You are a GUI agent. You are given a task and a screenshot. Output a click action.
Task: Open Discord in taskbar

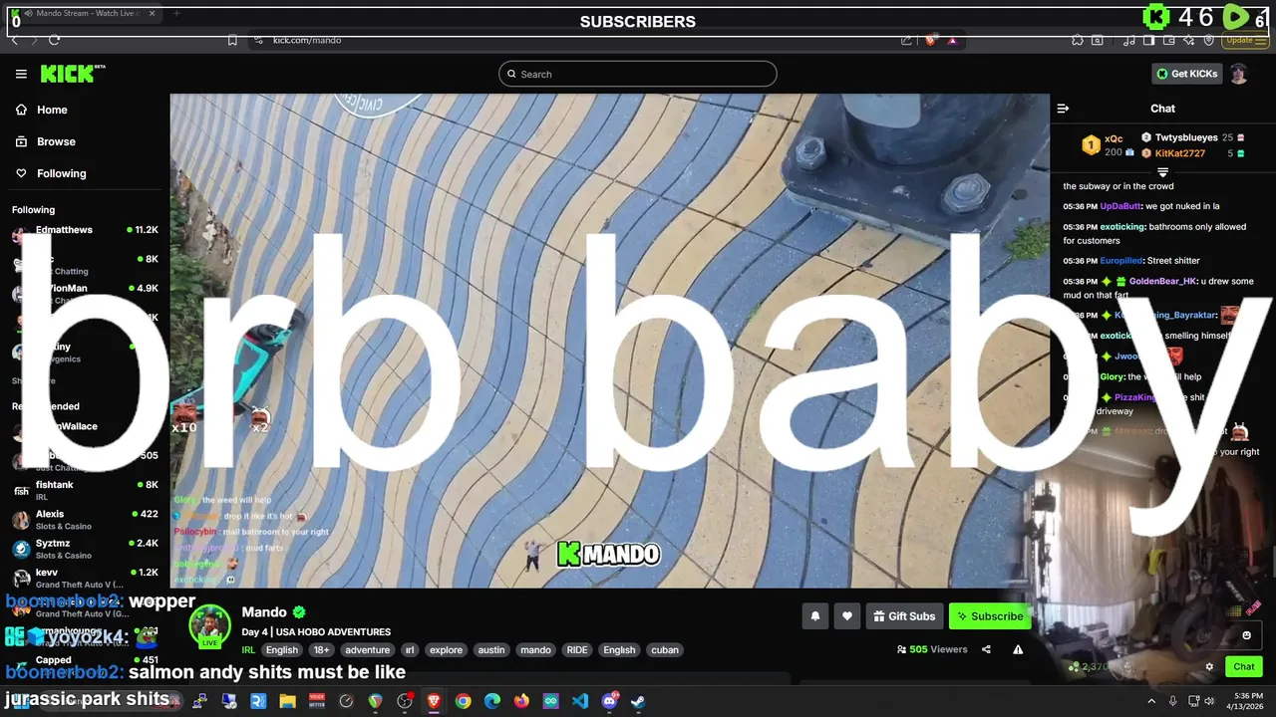click(x=609, y=701)
